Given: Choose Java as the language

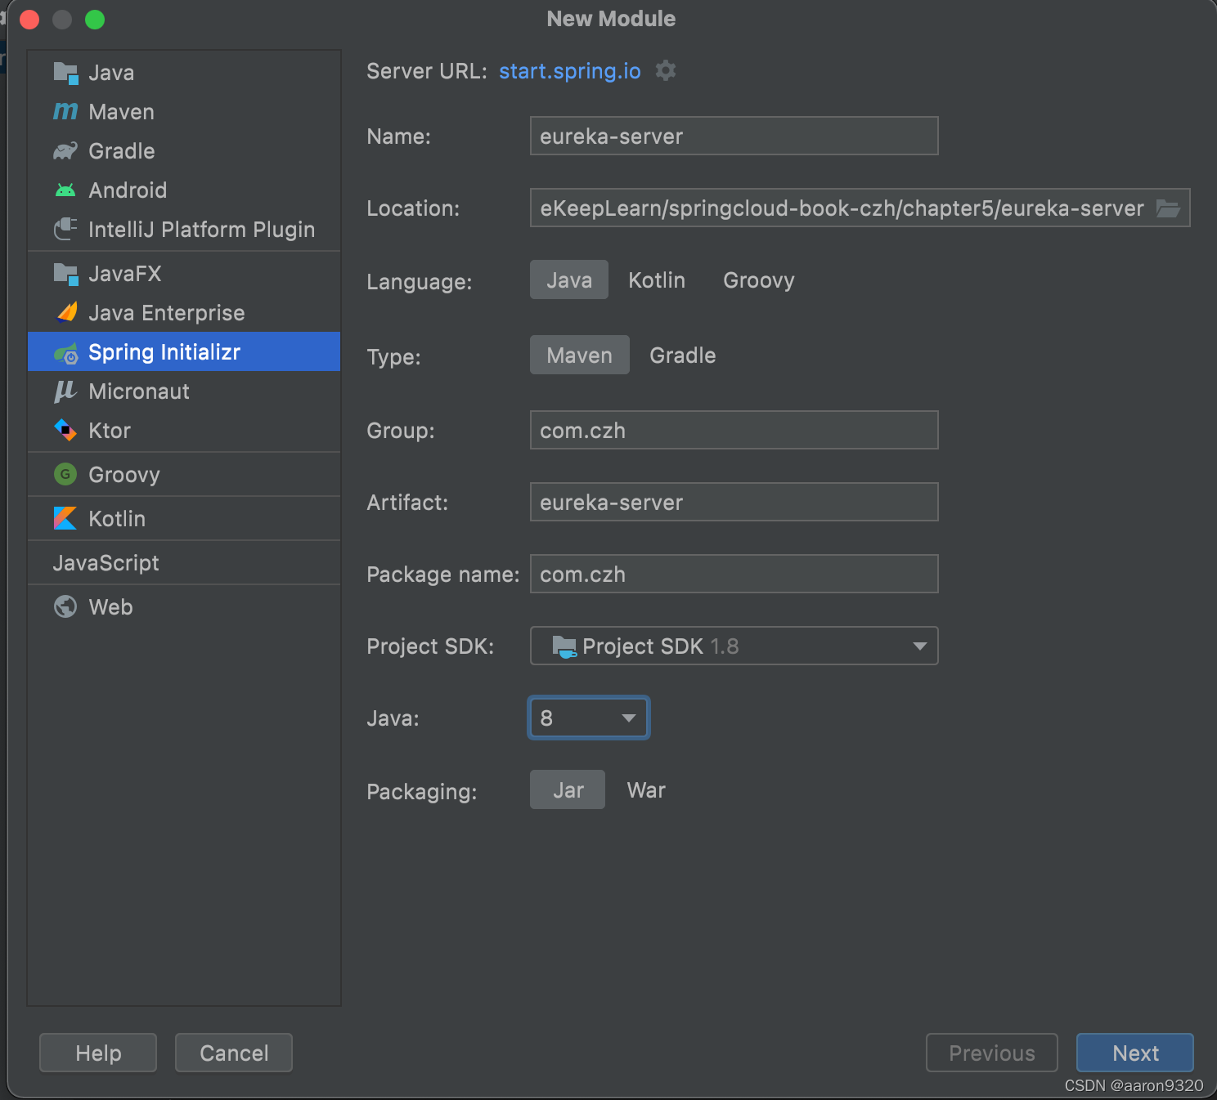Looking at the screenshot, I should [569, 280].
